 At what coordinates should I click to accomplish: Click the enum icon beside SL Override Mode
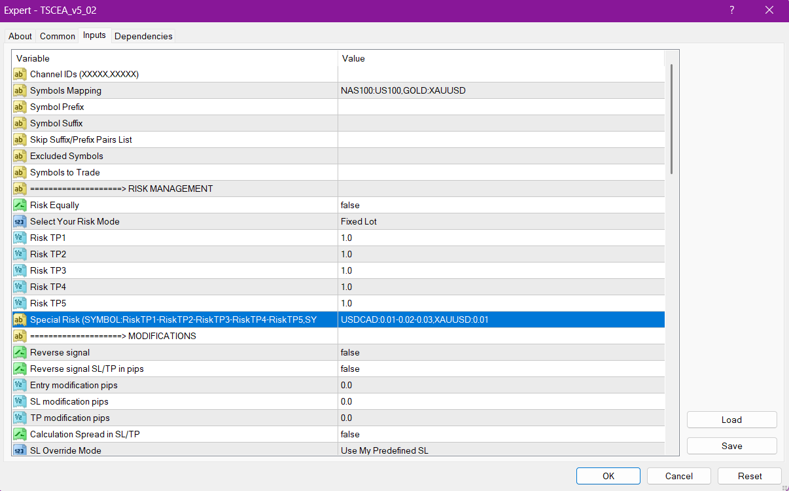pos(20,450)
